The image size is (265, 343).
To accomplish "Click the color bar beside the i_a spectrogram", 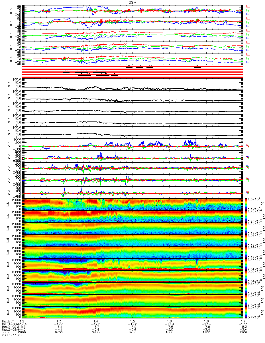I will (246, 228).
